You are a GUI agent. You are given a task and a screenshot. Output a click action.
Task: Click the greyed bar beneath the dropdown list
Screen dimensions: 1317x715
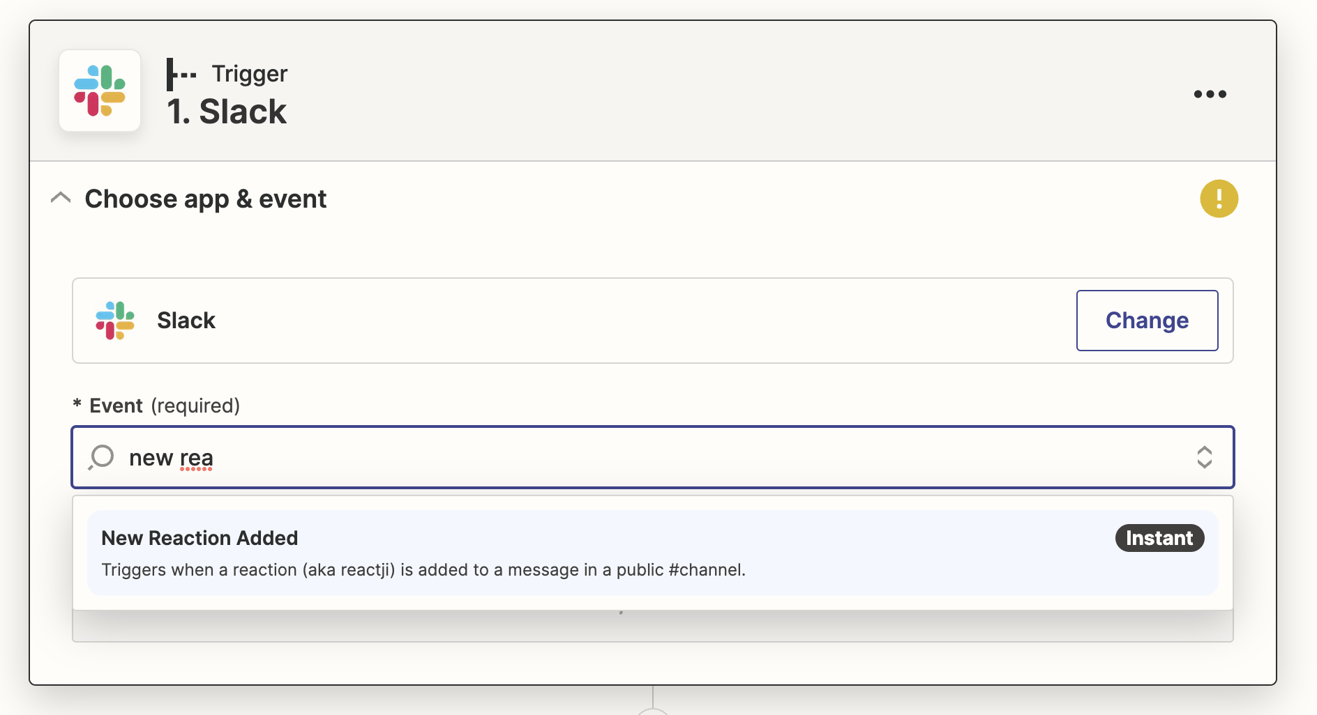[652, 626]
